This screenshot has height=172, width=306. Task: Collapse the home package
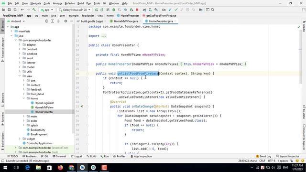click(x=23, y=98)
